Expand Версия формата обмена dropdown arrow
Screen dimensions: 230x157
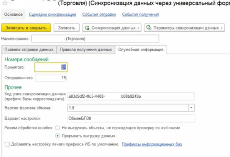[x=191, y=108]
